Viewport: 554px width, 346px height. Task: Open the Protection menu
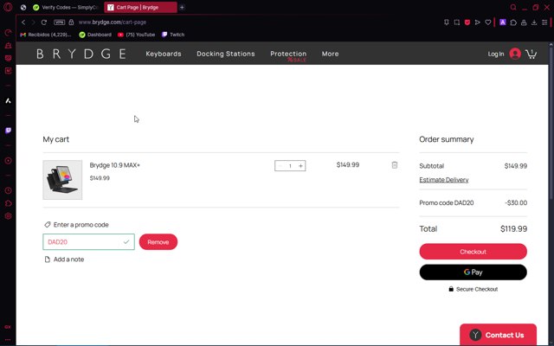click(x=288, y=54)
